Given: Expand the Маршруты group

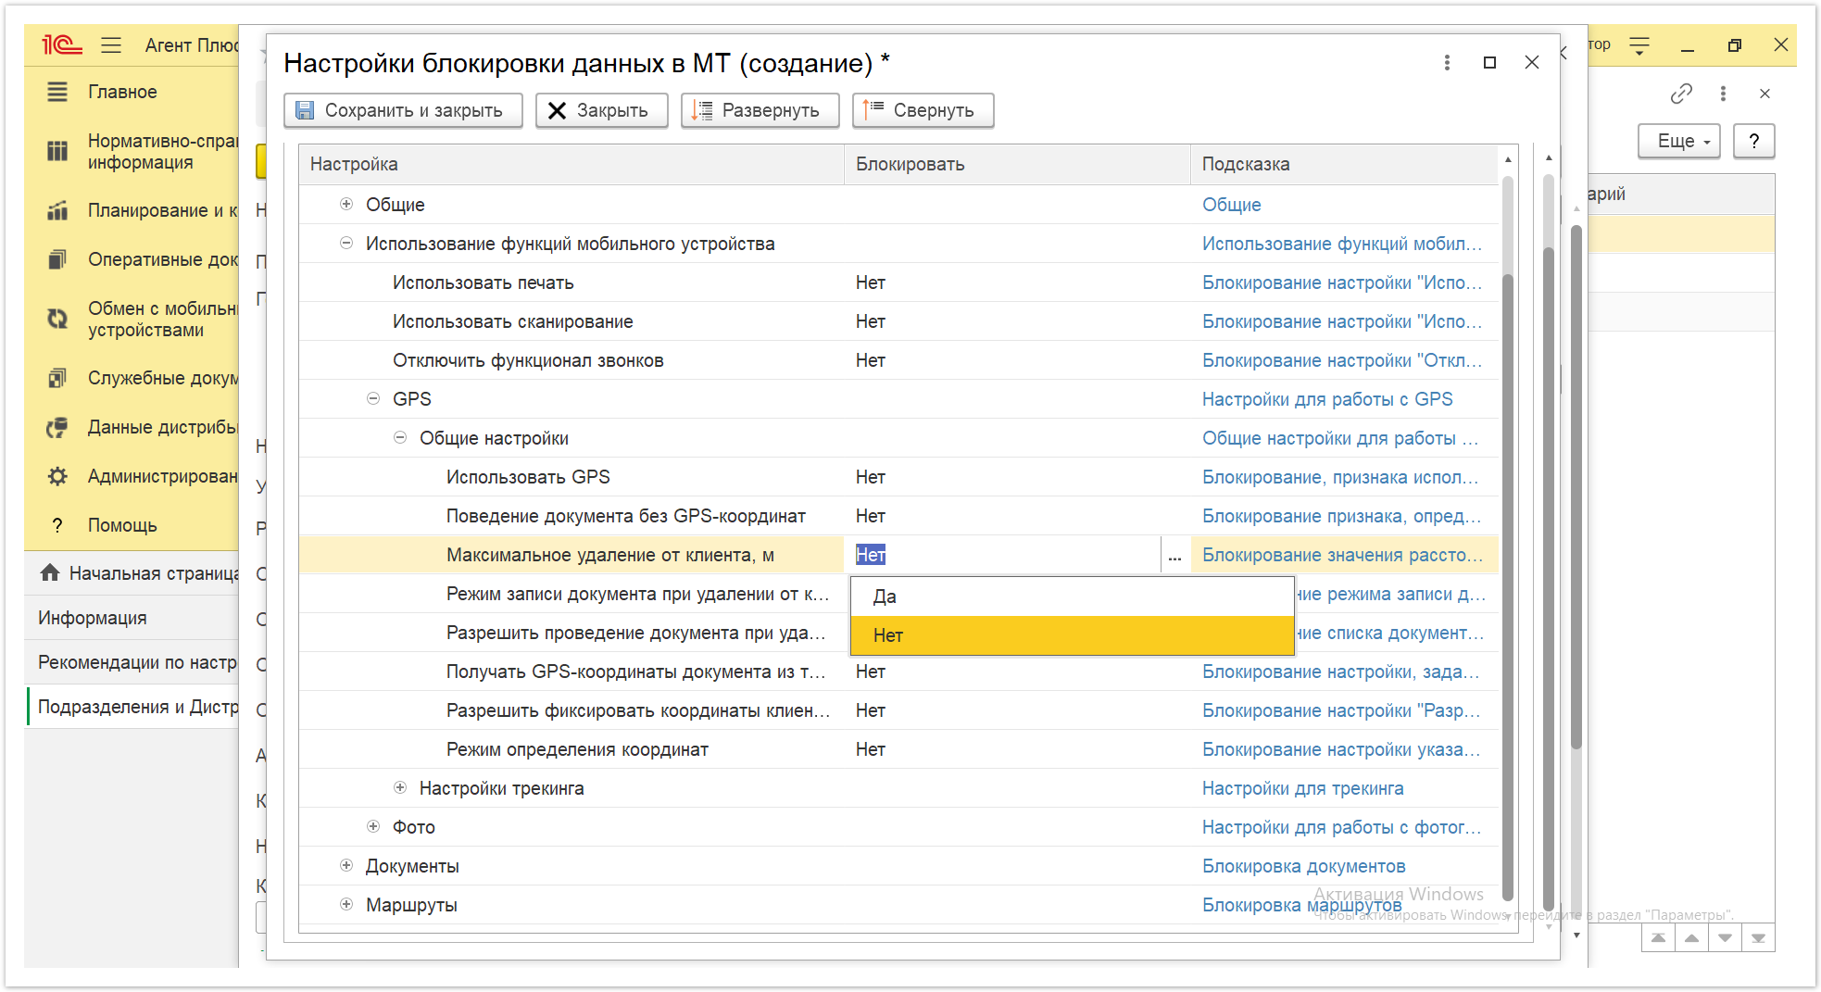Looking at the screenshot, I should (346, 904).
